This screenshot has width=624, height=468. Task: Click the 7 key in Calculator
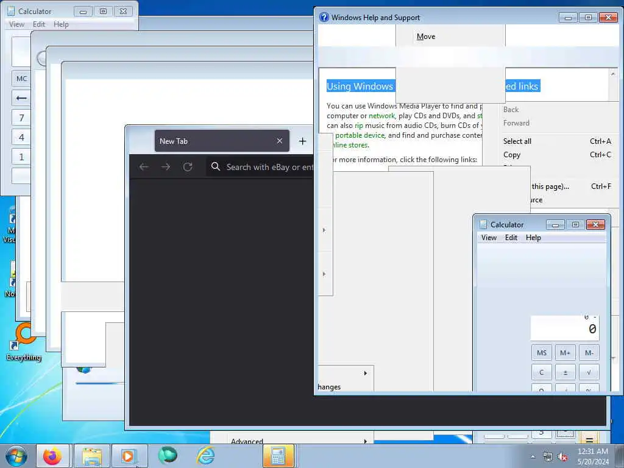[21, 118]
